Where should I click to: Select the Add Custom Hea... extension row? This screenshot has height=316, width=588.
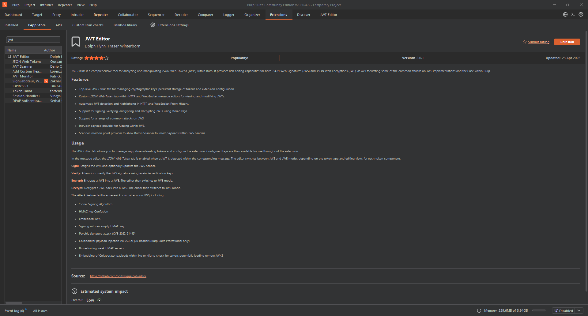(x=33, y=71)
